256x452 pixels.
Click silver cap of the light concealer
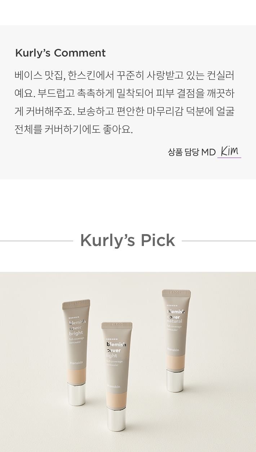(116, 419)
